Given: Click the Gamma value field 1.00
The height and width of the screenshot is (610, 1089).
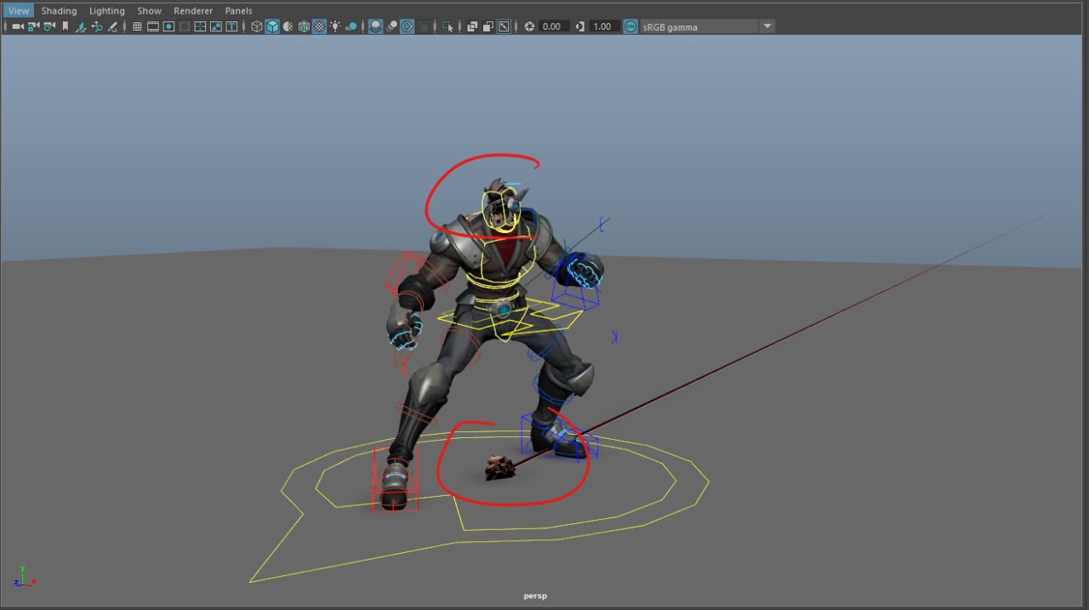Looking at the screenshot, I should [604, 26].
